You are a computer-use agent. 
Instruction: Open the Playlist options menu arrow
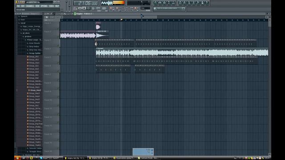(45, 14)
